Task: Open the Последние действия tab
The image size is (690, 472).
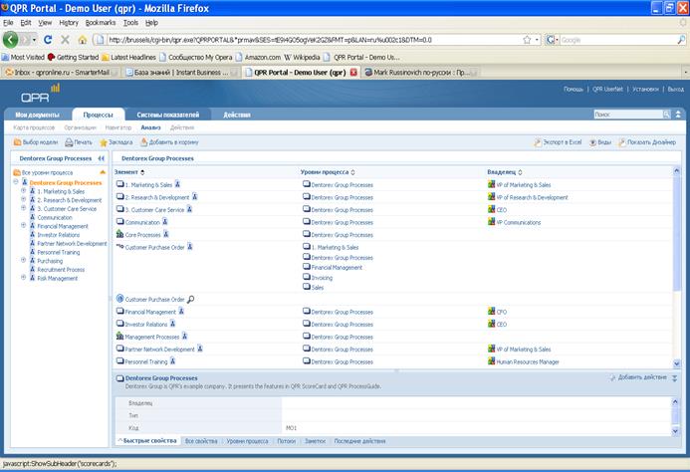Action: 359,441
